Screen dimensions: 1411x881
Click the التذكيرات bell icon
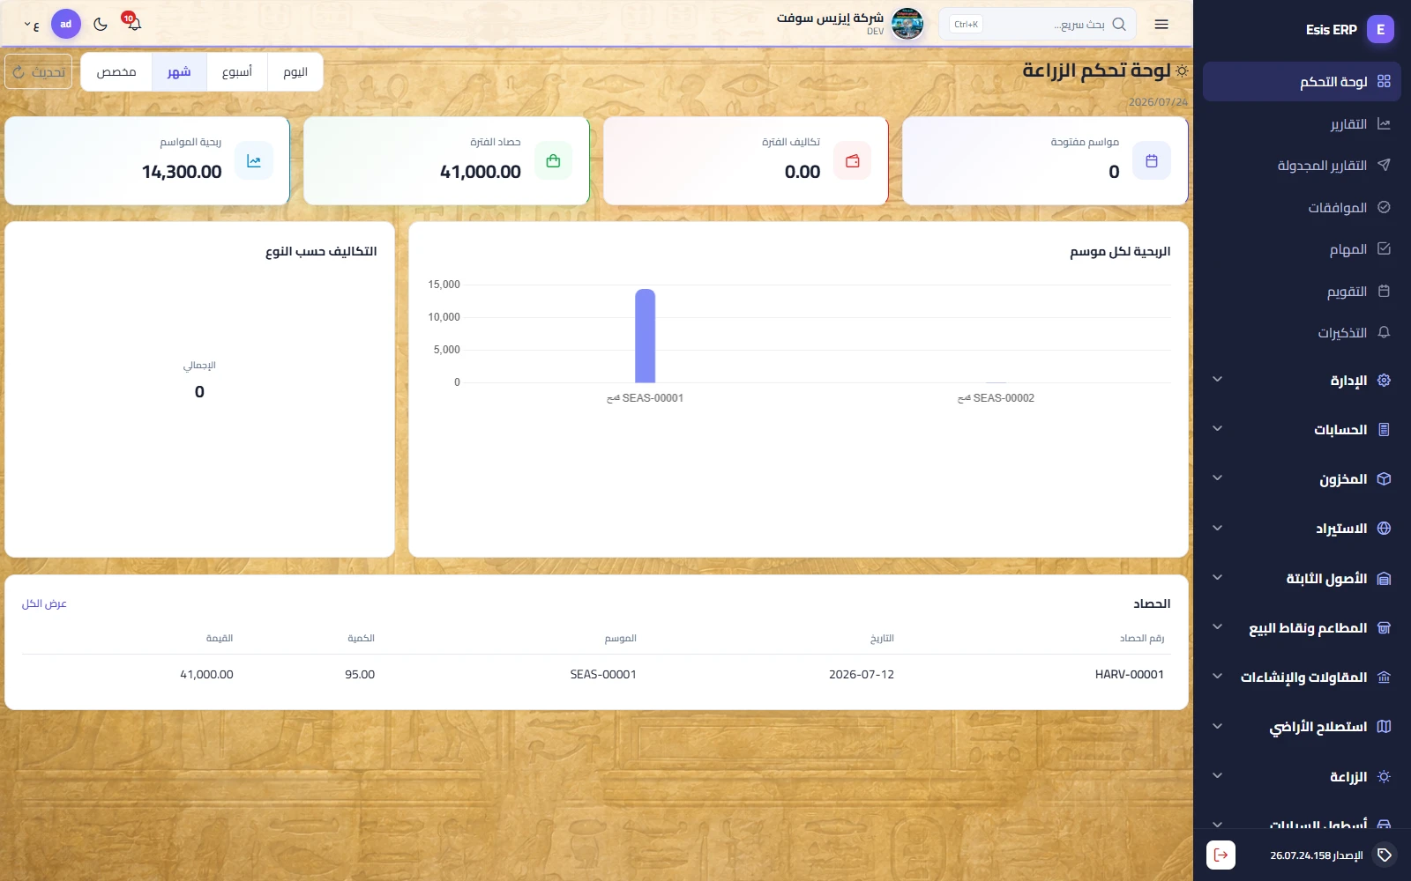coord(1384,332)
